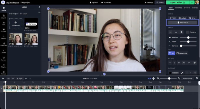Skip forward 5 seconds
This screenshot has height=109, width=200.
(x=13, y=79)
